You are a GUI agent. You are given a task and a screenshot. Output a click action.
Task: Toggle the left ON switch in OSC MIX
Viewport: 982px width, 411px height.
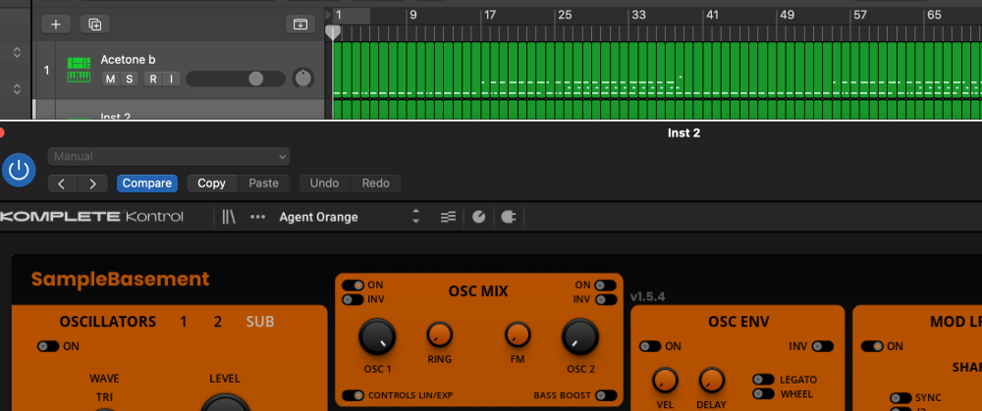353,285
